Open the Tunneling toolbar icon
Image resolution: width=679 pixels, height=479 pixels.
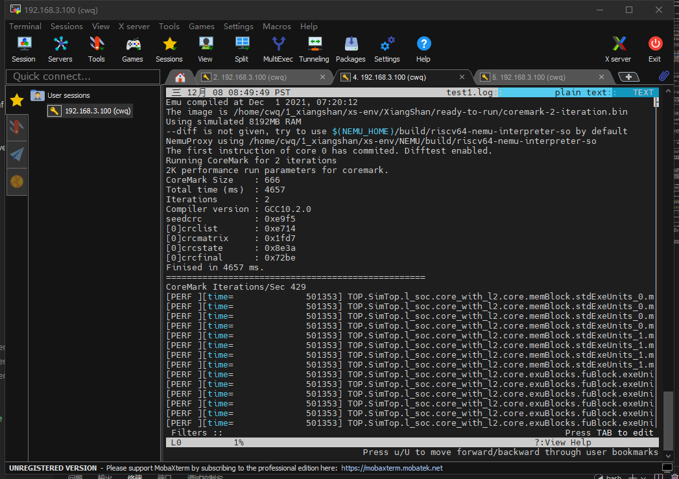tap(314, 50)
